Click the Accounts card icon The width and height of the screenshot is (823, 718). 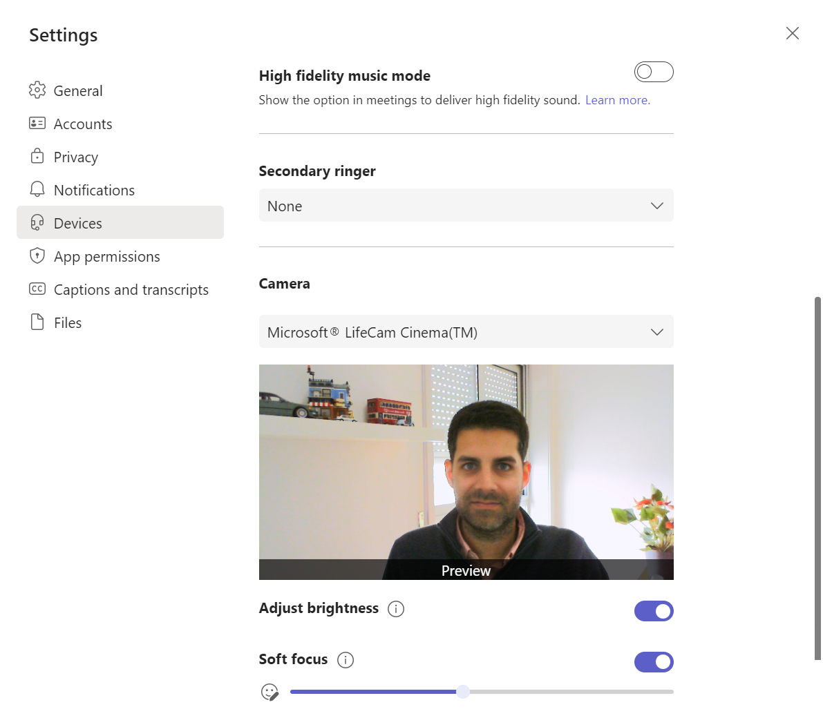coord(37,124)
